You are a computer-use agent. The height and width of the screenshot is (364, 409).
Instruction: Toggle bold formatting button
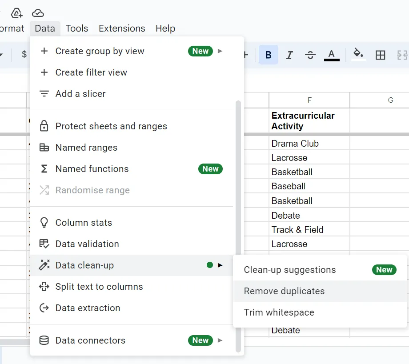click(269, 55)
